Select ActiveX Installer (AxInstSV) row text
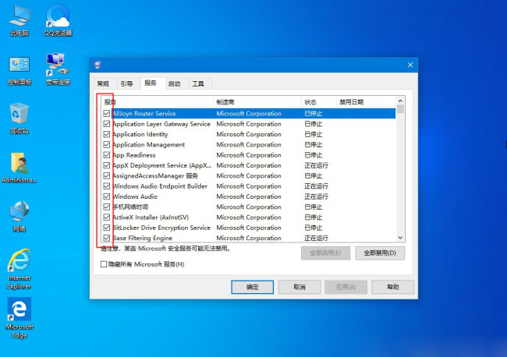Screen dimensions: 507x357 tap(151, 217)
